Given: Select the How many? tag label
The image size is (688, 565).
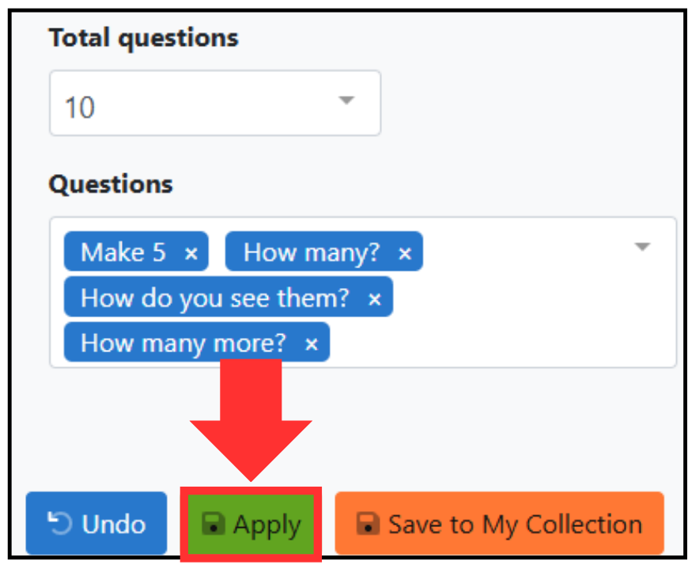Looking at the screenshot, I should click(312, 253).
